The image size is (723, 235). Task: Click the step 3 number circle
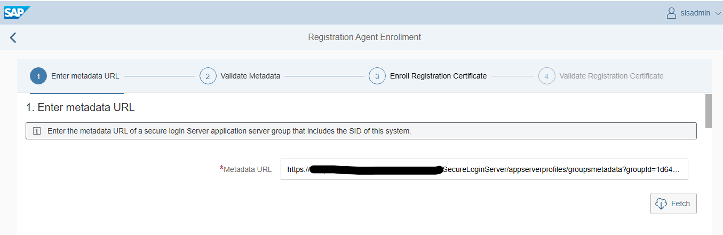(x=377, y=76)
